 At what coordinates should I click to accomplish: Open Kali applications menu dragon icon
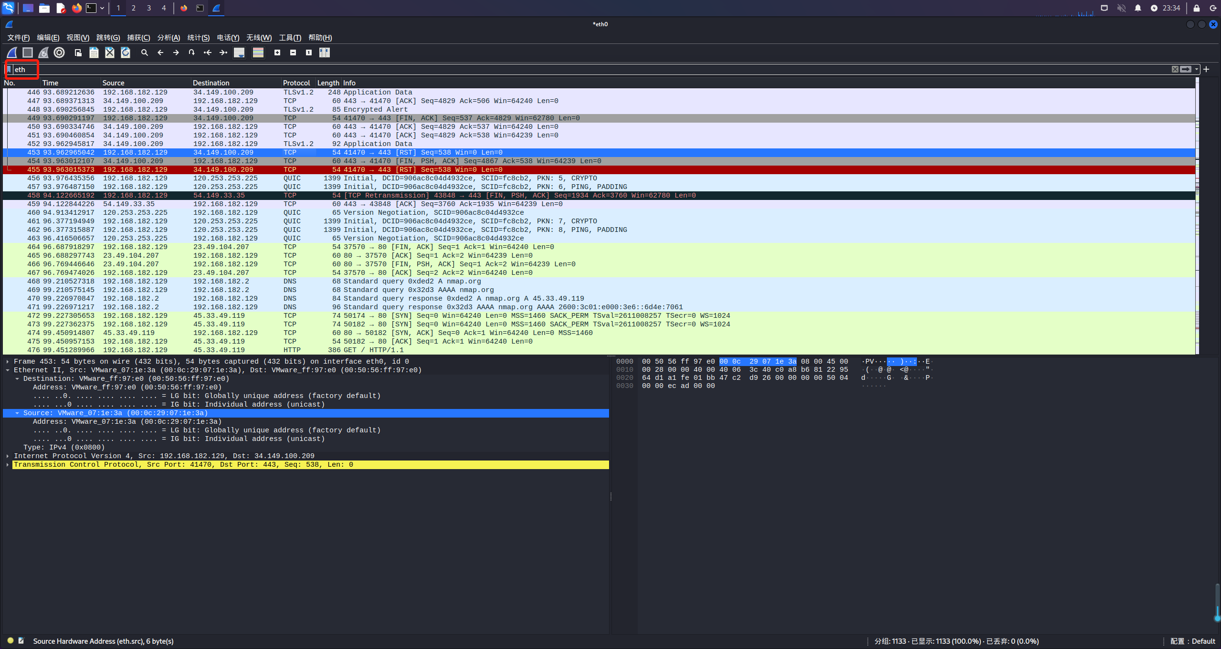[9, 8]
